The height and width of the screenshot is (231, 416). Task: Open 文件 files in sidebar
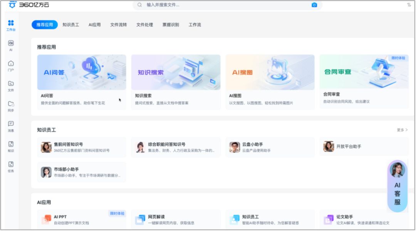point(11,86)
